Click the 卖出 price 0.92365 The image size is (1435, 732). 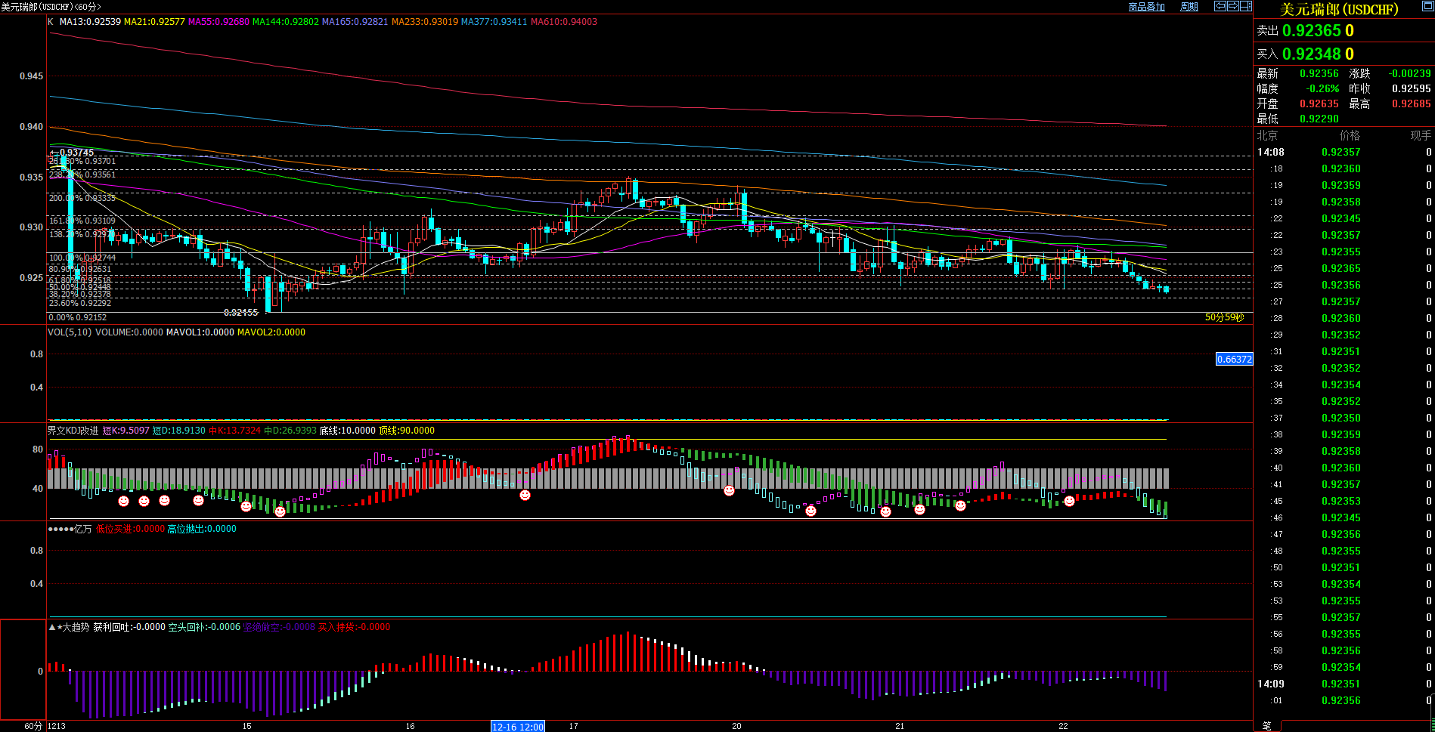point(1311,31)
